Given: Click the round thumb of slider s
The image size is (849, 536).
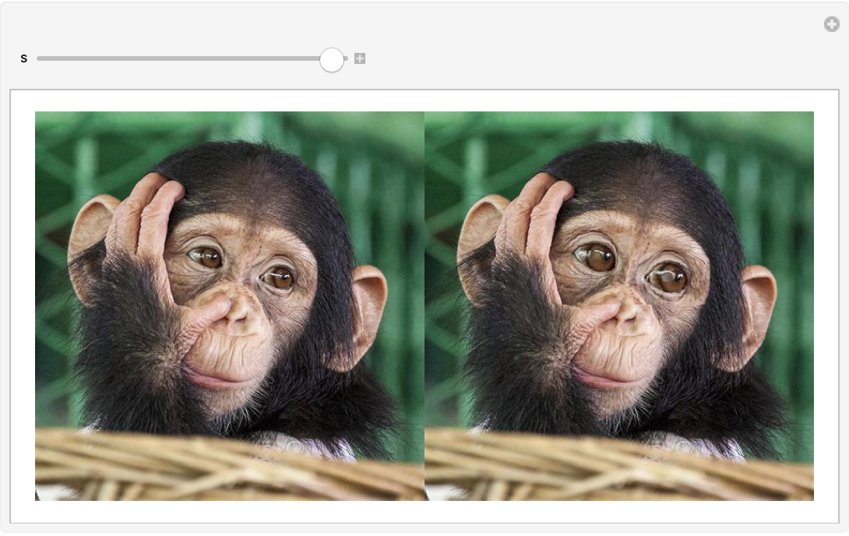Looking at the screenshot, I should click(332, 59).
